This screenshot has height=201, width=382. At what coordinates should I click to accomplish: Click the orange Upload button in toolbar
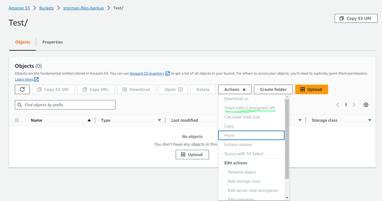(311, 89)
